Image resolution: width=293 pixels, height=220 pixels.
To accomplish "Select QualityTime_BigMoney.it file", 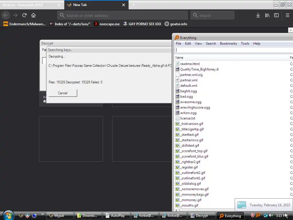I will point(199,69).
